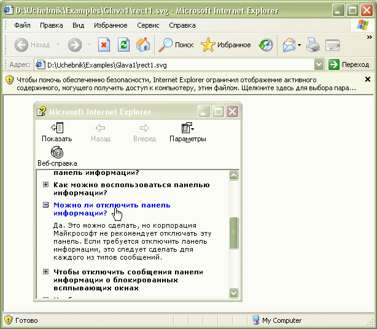Screen dimensions: 377x329
Task: Click the Print icon in toolbar
Action: pos(313,45)
